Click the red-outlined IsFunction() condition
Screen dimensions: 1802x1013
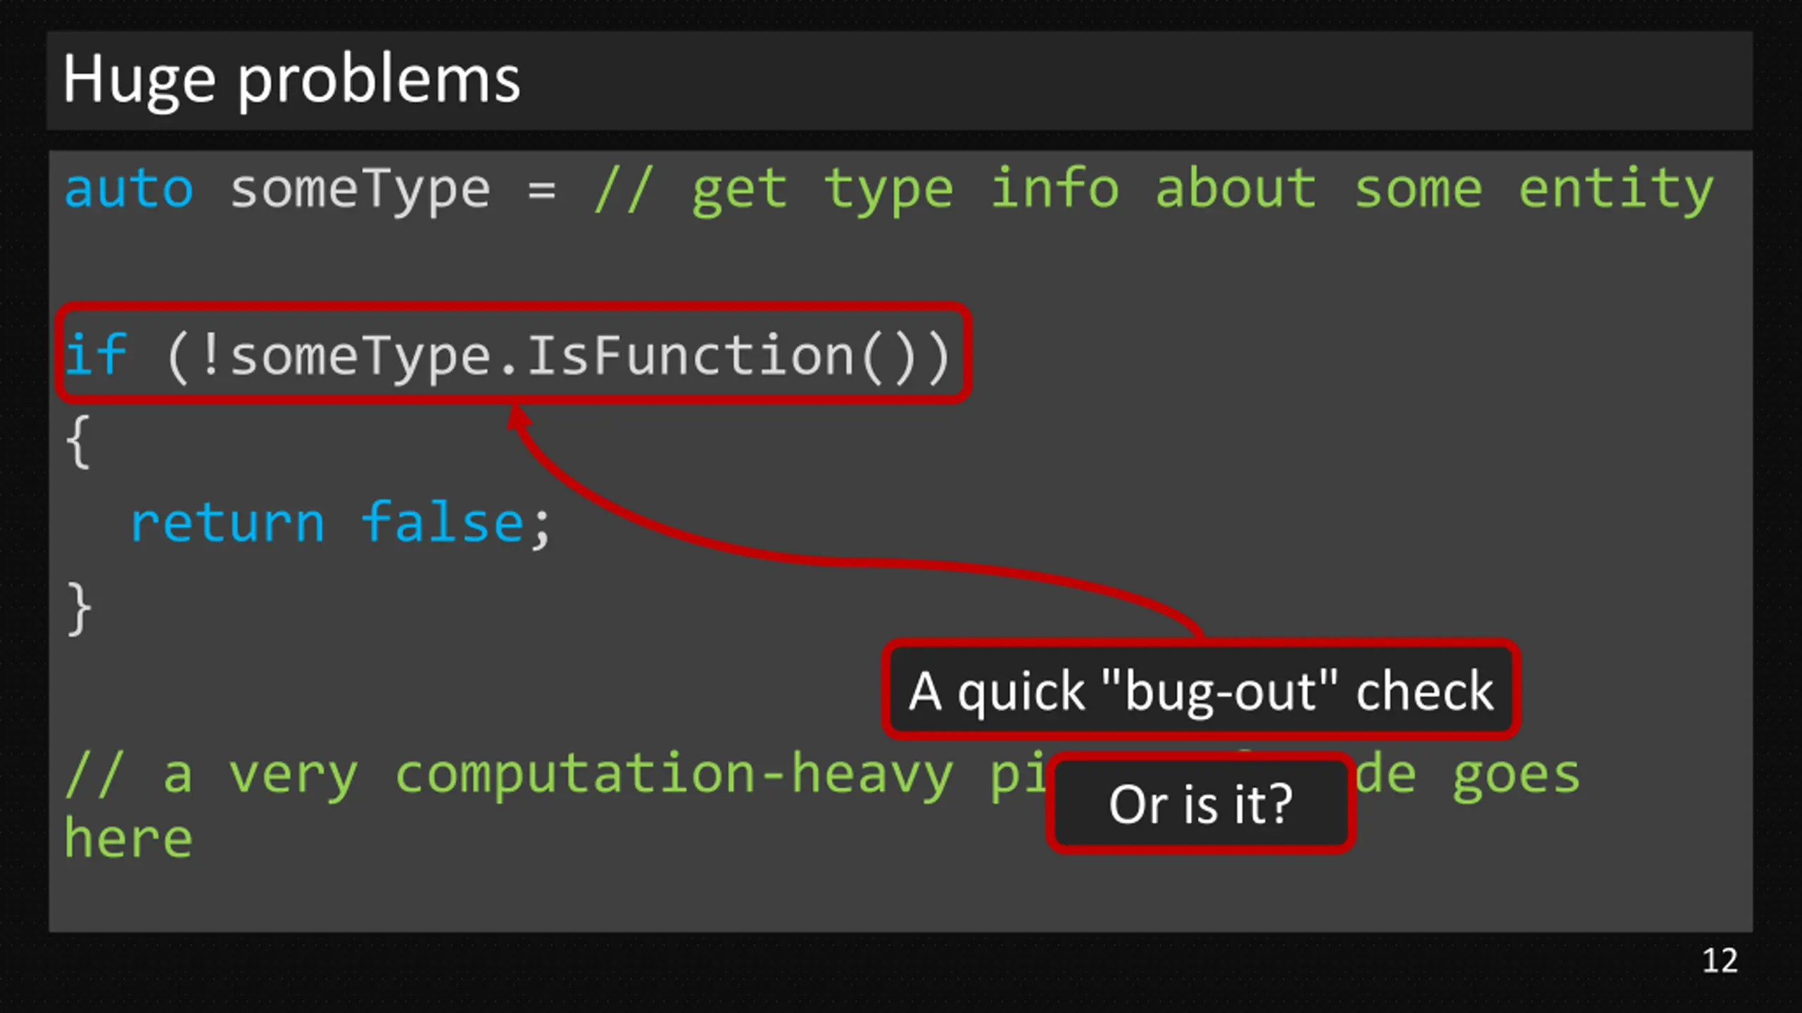tap(513, 354)
